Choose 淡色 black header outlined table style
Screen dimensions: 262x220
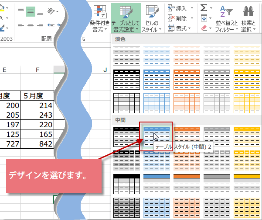(x=126, y=80)
